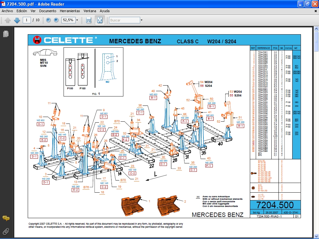Click the Buscar search text box

coord(124,20)
